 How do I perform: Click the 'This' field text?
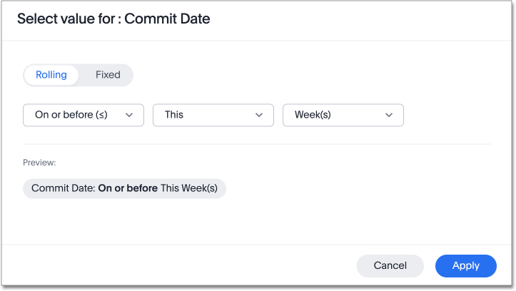pyautogui.click(x=174, y=115)
